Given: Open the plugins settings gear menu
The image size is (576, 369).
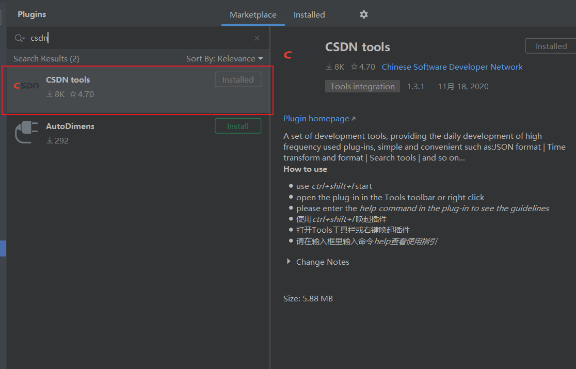Looking at the screenshot, I should [364, 14].
